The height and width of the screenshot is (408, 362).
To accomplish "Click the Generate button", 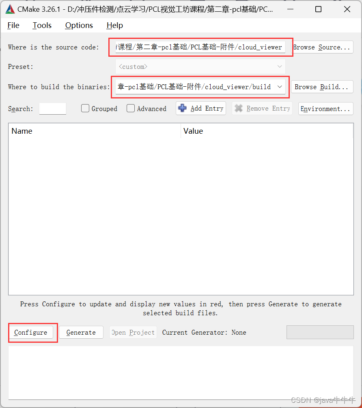I will pos(81,332).
